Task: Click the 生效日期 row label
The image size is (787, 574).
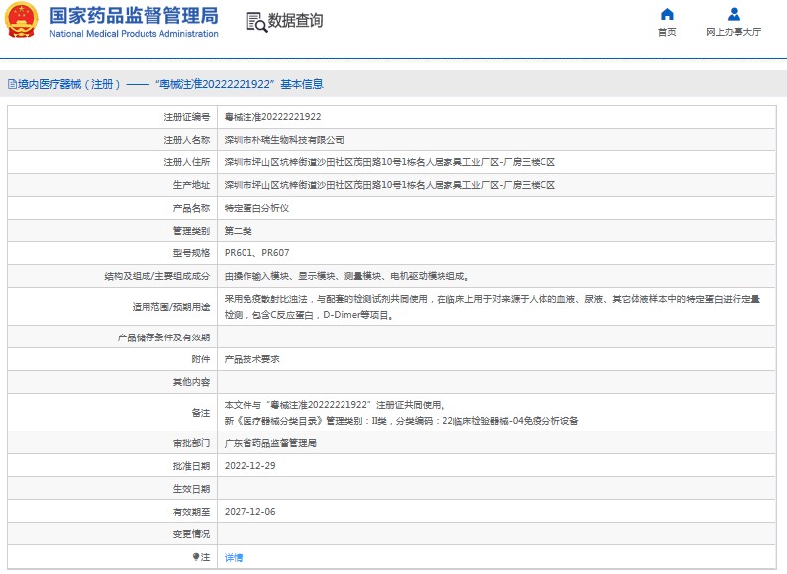Action: [191, 489]
